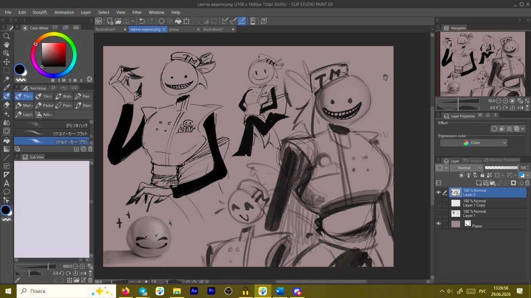
Task: Open Sub View panel menu
Action: click(18, 157)
